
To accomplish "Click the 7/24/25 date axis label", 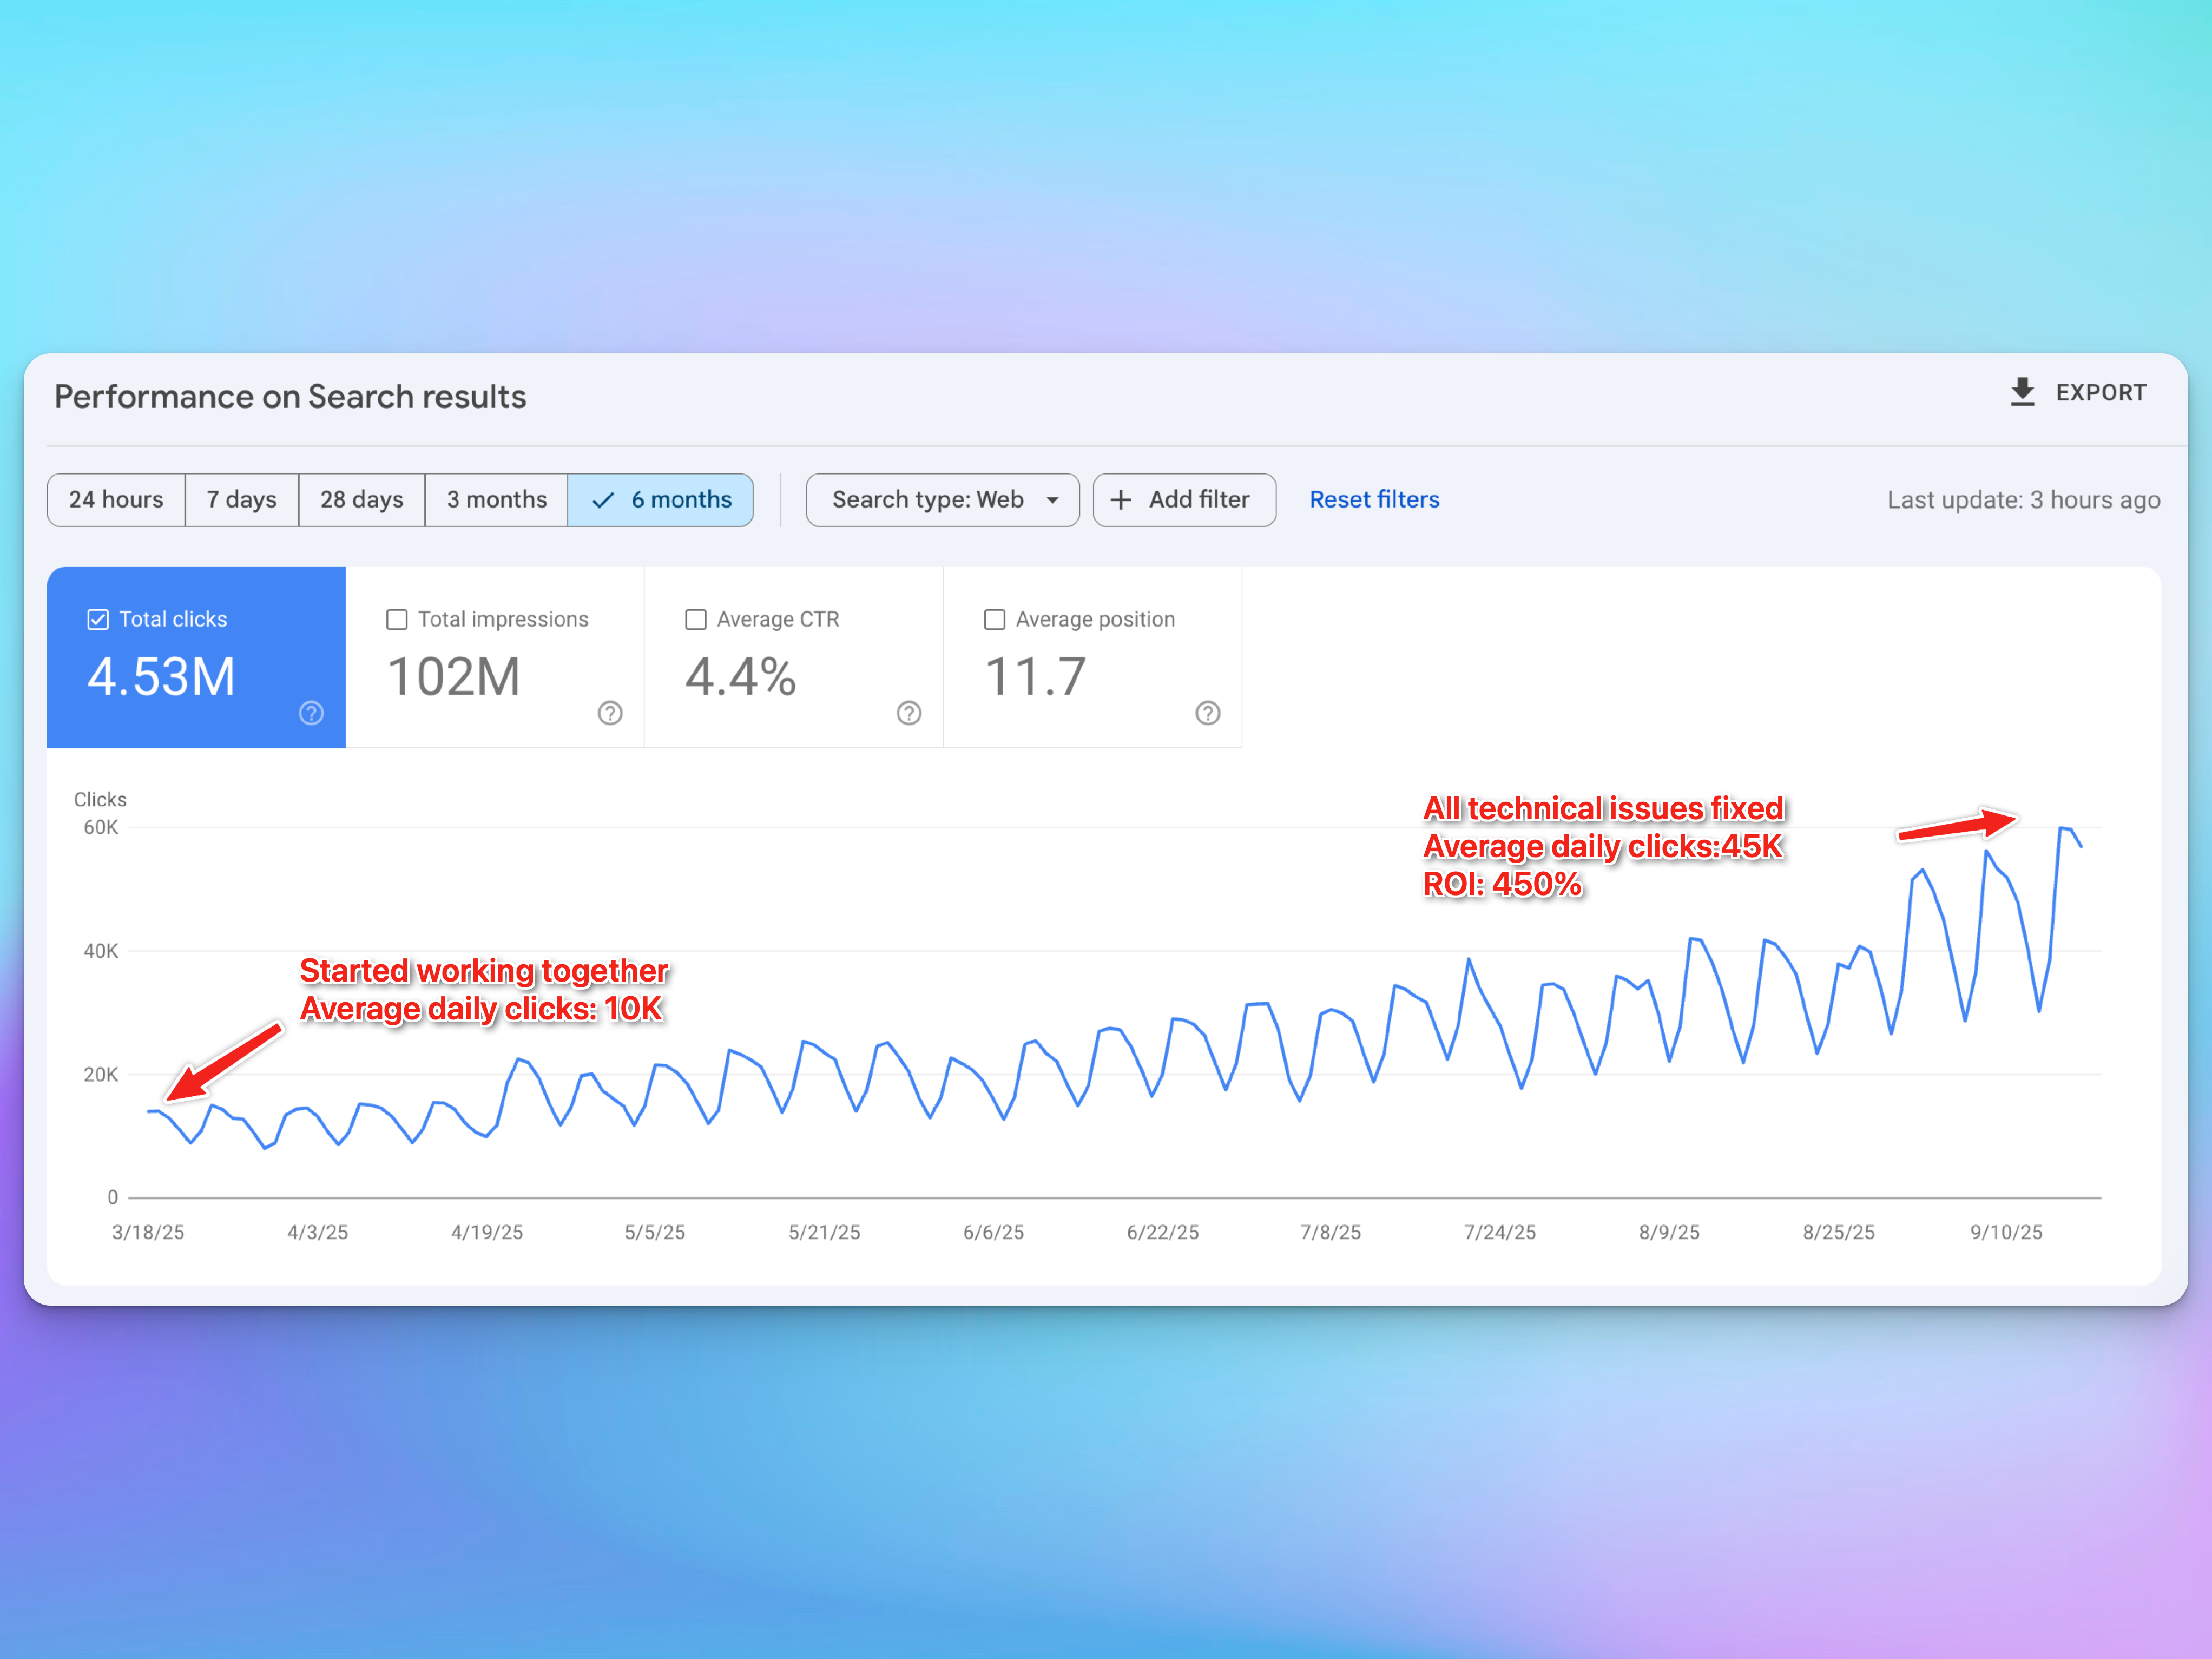I will pyautogui.click(x=1499, y=1233).
